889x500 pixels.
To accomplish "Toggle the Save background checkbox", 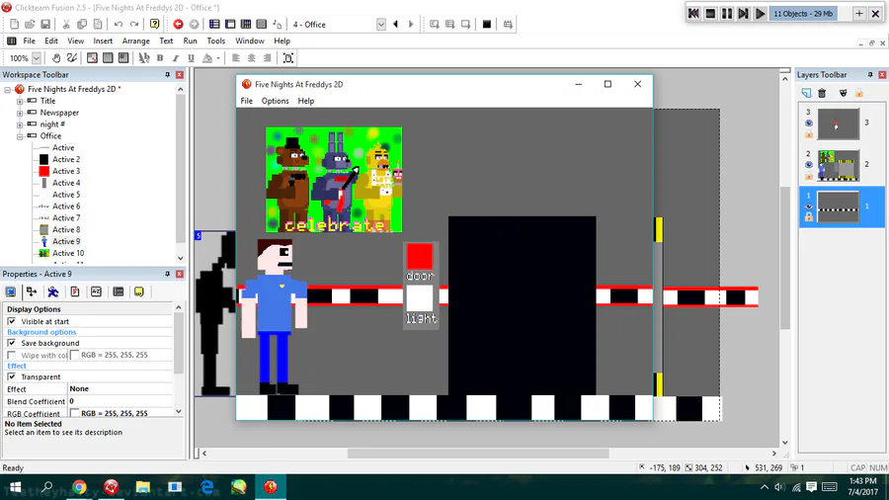I will (x=11, y=343).
